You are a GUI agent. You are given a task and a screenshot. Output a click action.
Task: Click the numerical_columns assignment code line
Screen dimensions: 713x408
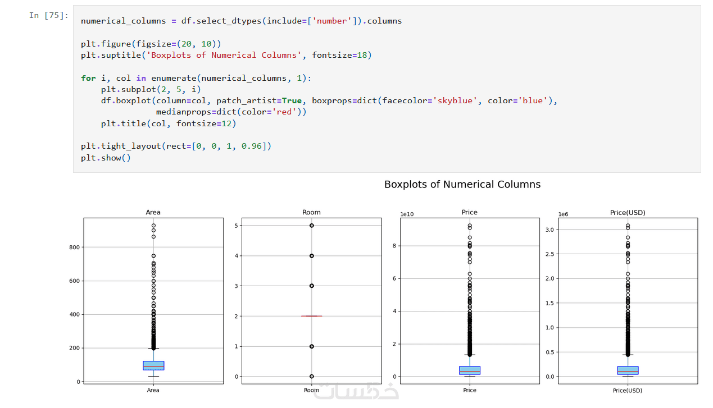[x=241, y=21]
